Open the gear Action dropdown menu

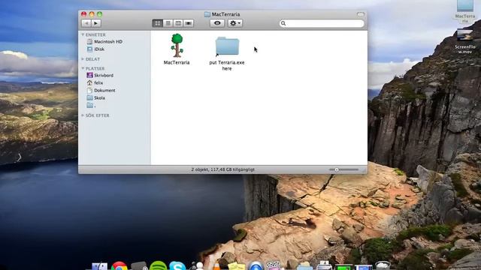coord(235,23)
